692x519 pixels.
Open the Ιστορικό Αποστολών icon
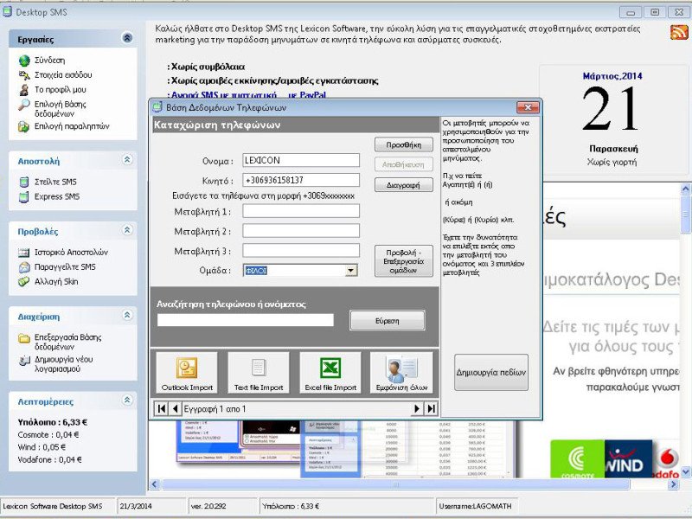coord(24,253)
